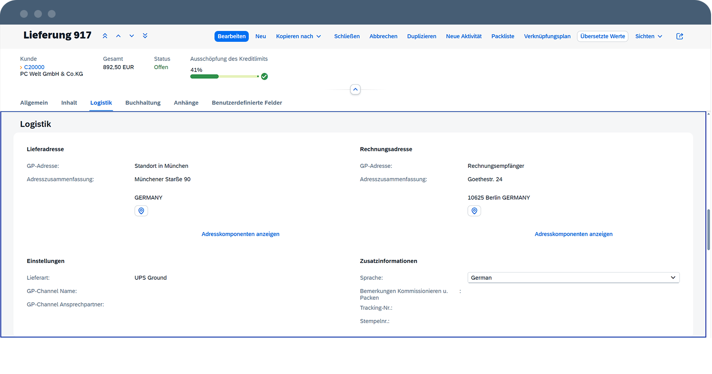This screenshot has height=374, width=712.
Task: Toggle the Übersetzte Werte button
Action: pos(603,36)
